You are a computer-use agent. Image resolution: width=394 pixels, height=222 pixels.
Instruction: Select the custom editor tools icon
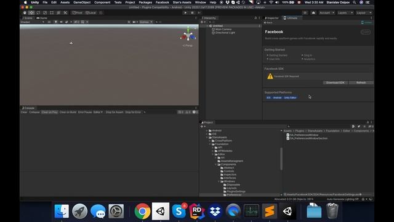pyautogui.click(x=65, y=12)
